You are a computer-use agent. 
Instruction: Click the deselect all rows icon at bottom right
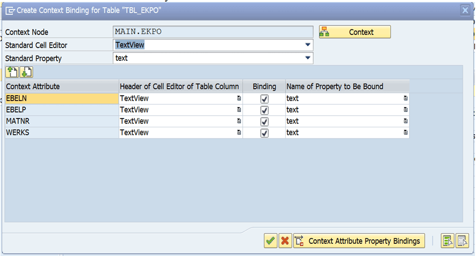(462, 241)
